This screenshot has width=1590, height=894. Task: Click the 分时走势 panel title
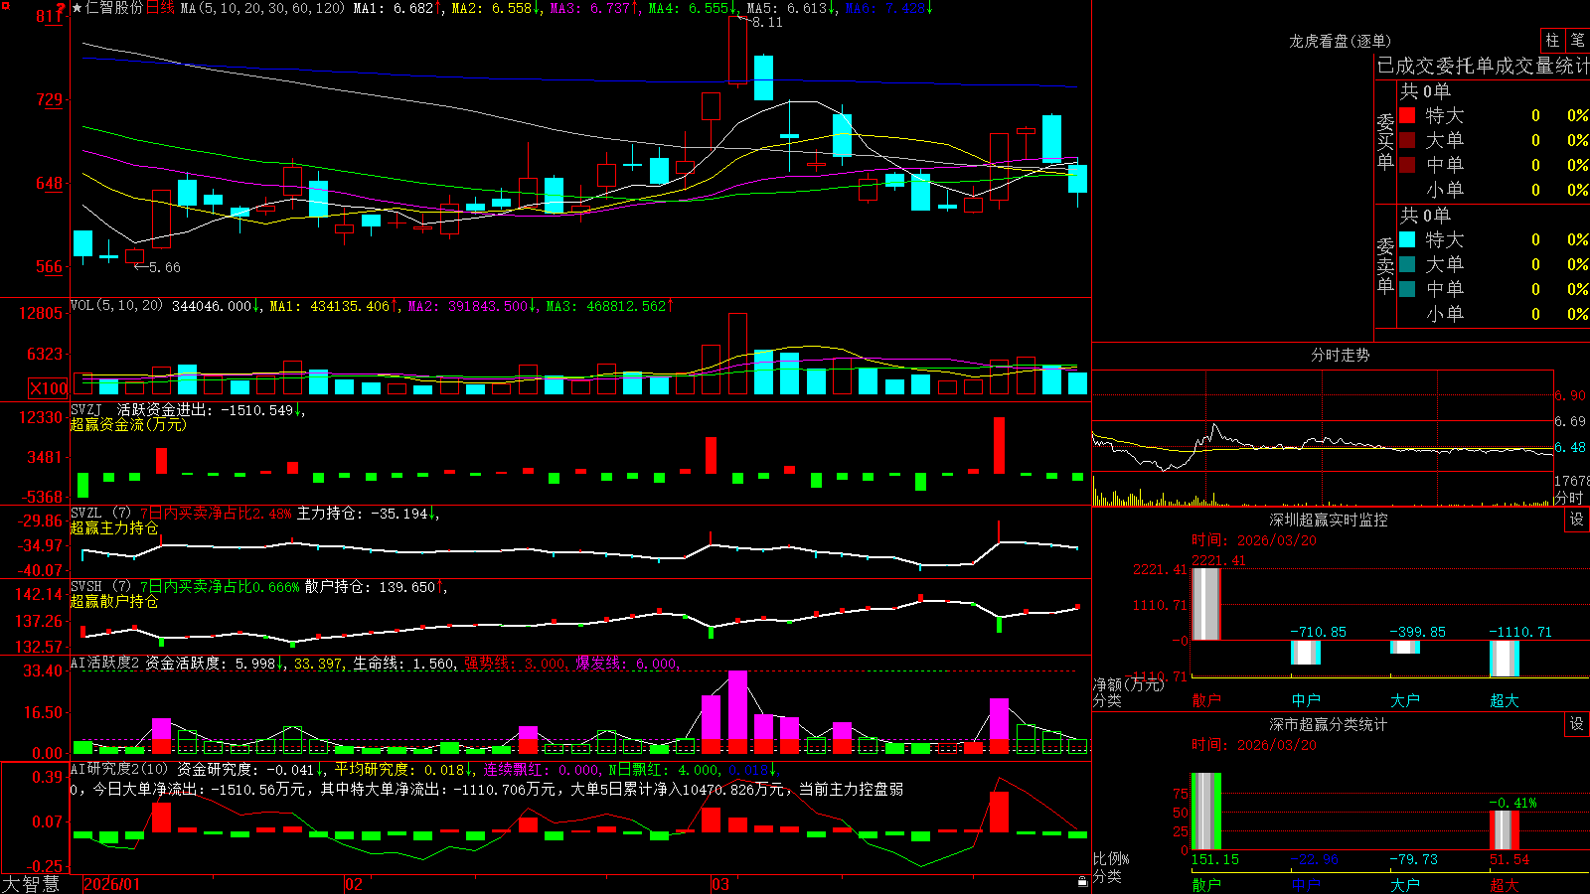tap(1340, 355)
